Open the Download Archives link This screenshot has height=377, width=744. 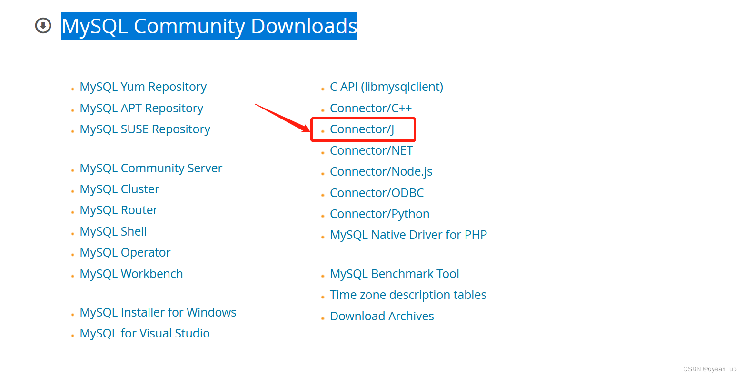click(x=382, y=317)
